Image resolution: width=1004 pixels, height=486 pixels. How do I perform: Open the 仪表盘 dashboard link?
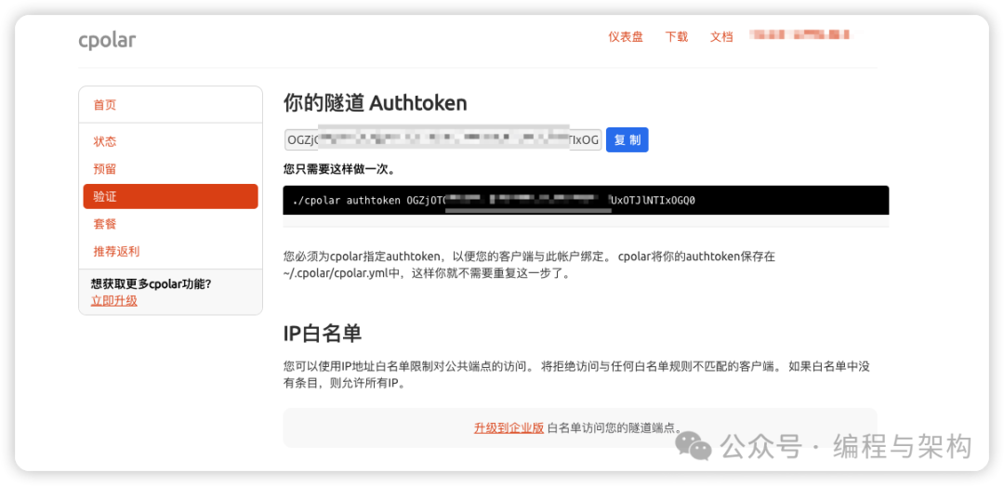pos(626,36)
